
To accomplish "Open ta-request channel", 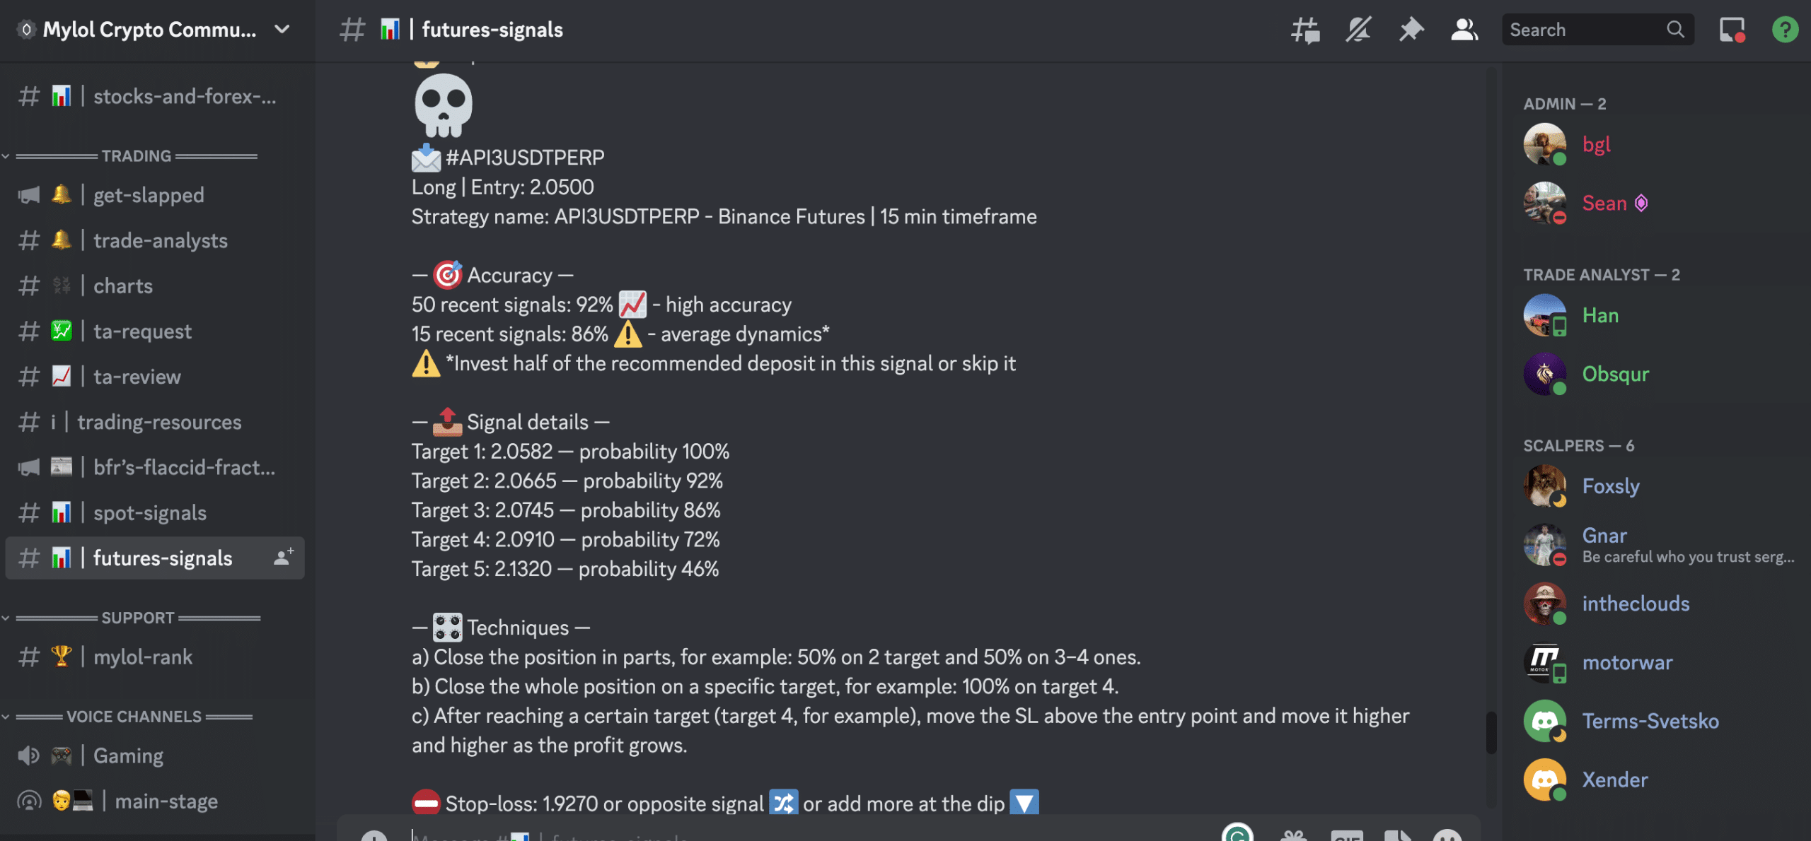I will [x=142, y=331].
